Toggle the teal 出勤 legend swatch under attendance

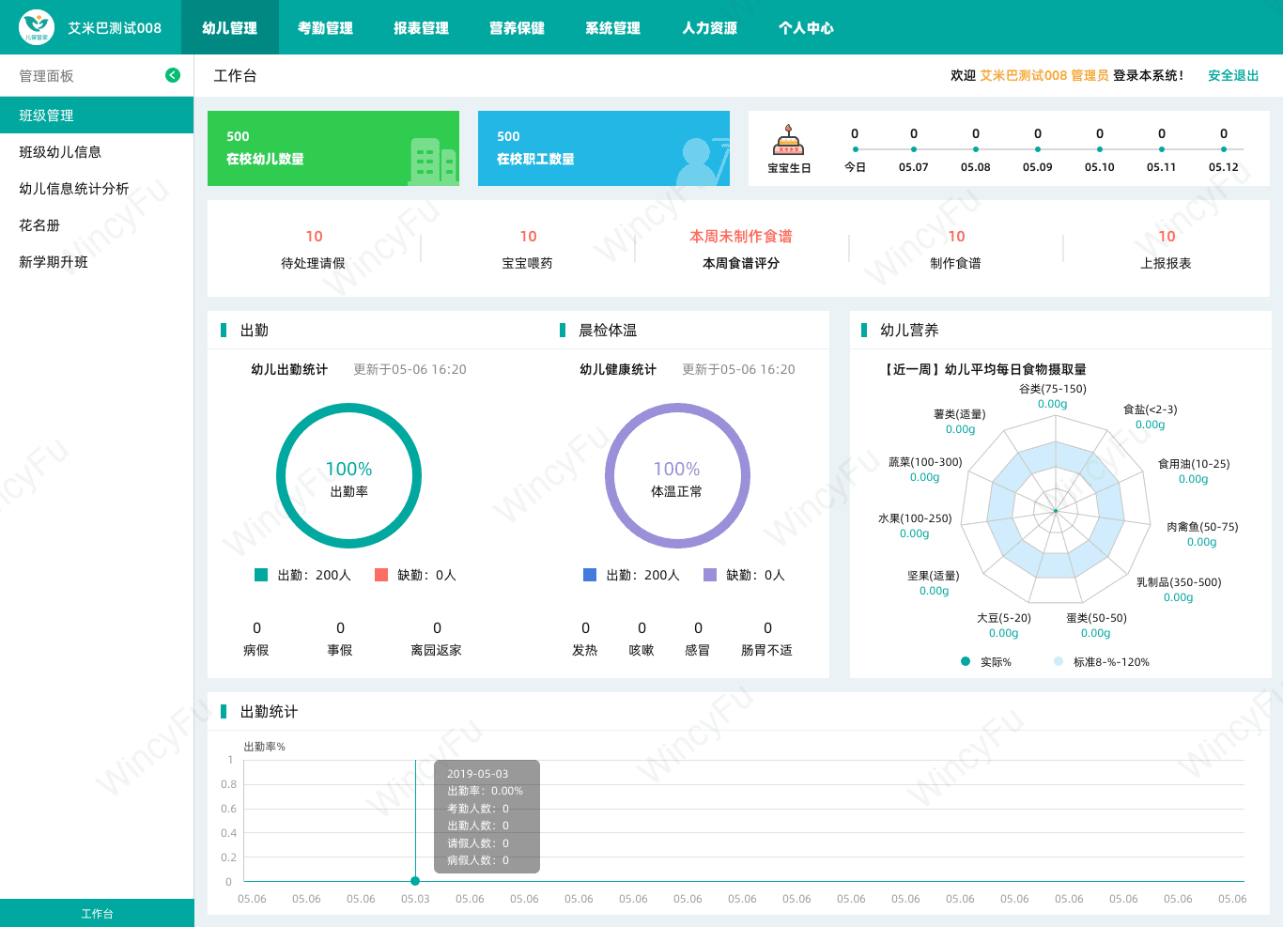coord(261,575)
